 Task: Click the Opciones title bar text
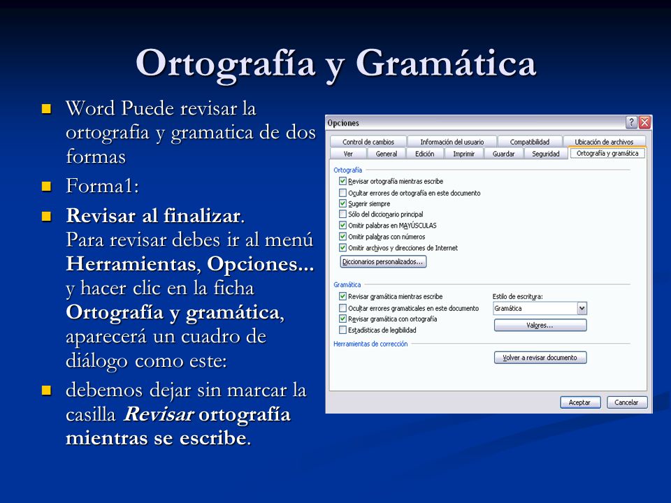click(343, 123)
